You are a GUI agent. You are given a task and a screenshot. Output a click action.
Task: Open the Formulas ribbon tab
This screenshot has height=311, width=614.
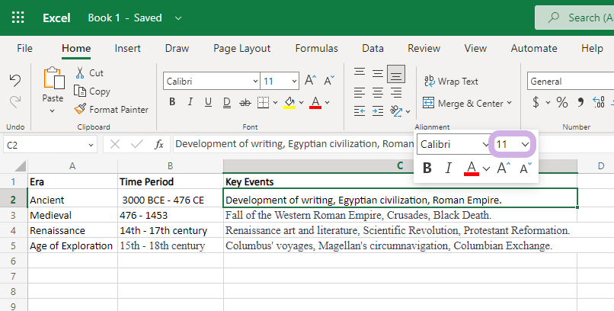tap(316, 48)
